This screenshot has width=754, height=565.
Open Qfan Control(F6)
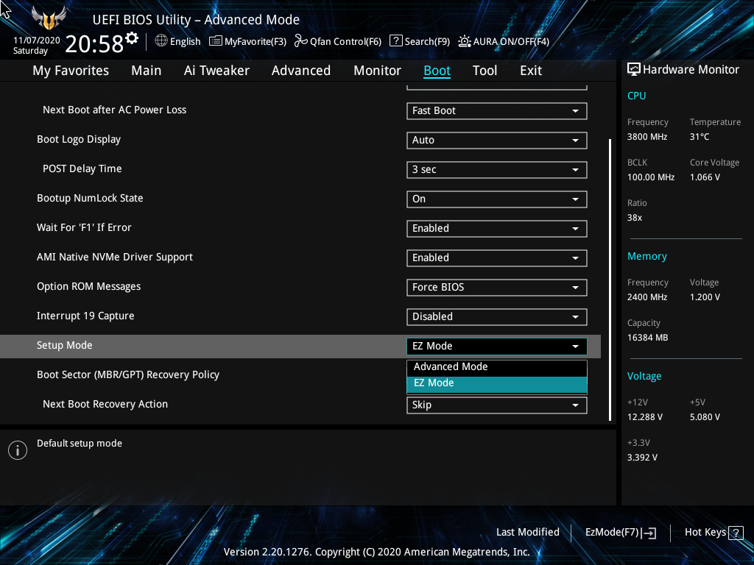(x=337, y=41)
